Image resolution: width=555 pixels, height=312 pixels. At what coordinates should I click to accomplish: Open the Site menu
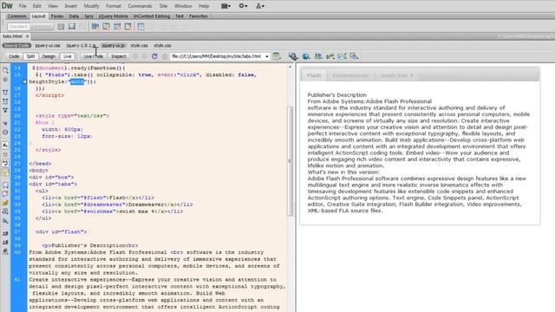tap(163, 6)
